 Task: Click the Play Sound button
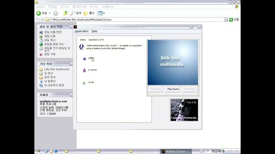click(x=173, y=89)
